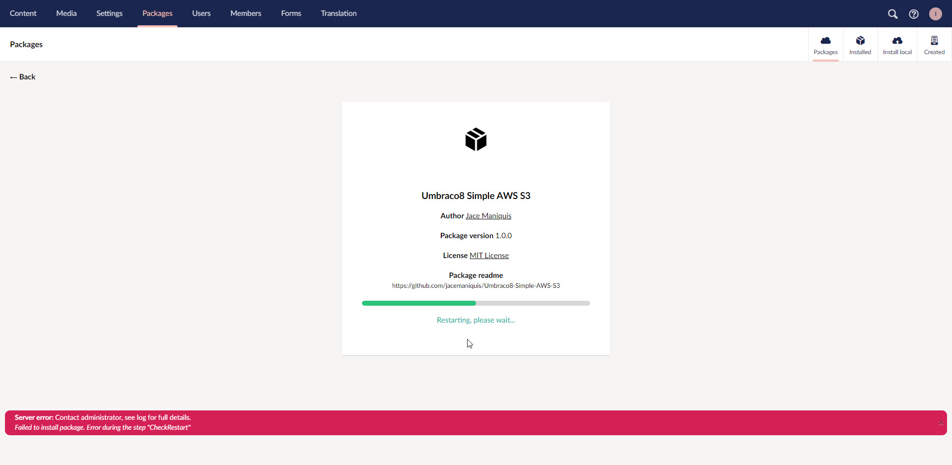Click the package box icon
The width and height of the screenshot is (952, 465).
click(476, 139)
